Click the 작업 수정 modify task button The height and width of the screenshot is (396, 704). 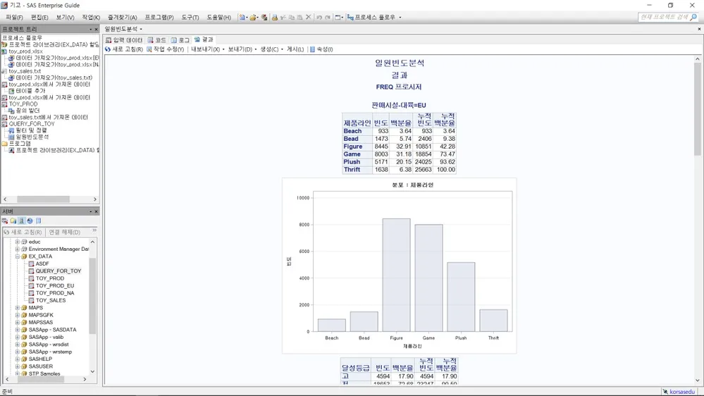click(166, 49)
